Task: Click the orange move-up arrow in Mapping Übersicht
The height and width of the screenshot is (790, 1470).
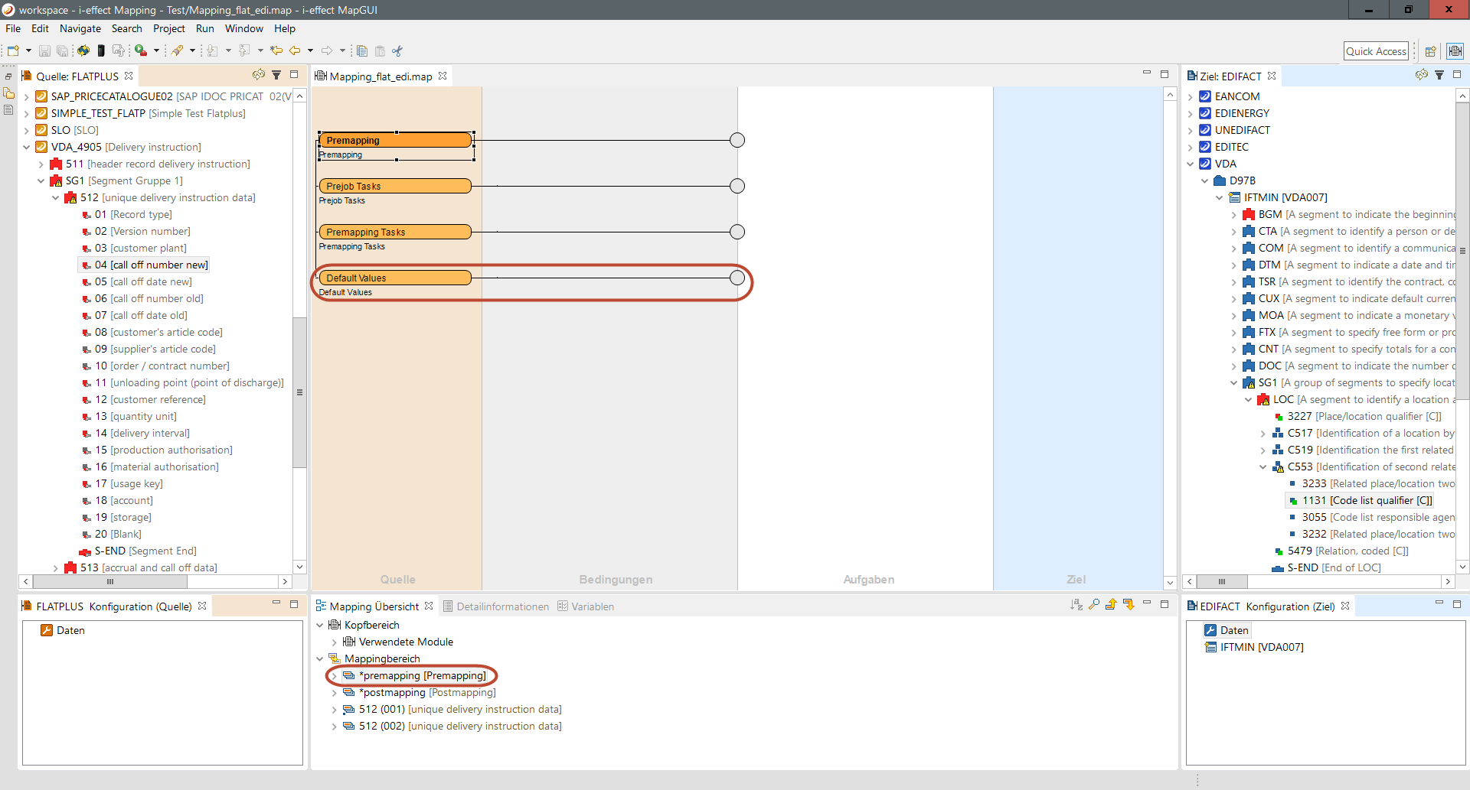Action: (x=1111, y=605)
